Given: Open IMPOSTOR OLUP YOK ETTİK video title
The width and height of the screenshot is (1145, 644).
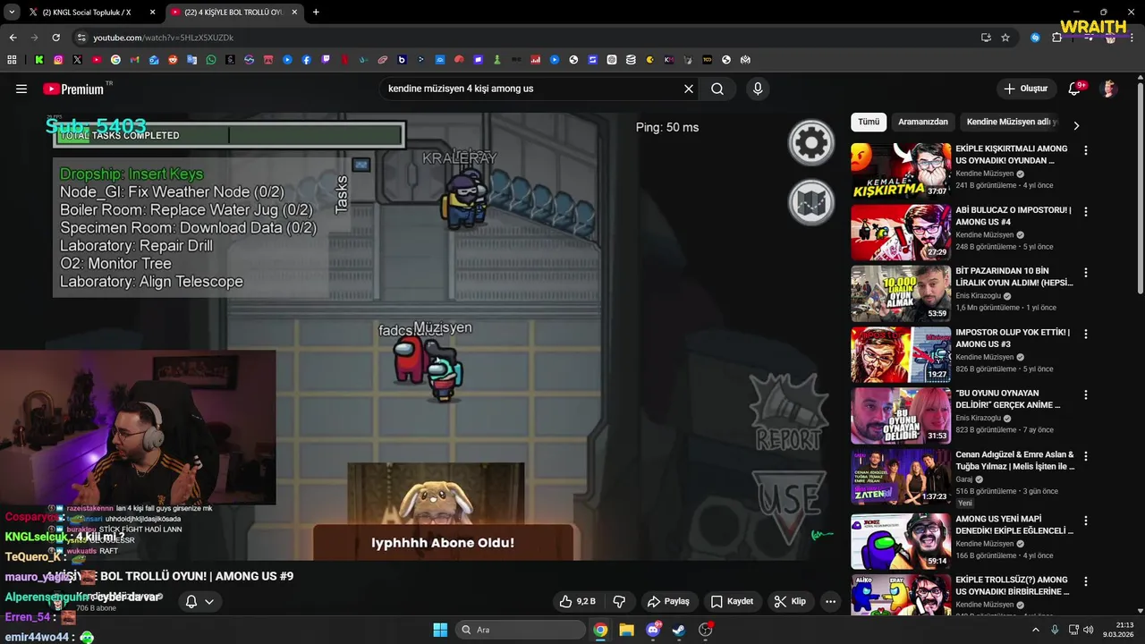Looking at the screenshot, I should [x=1013, y=338].
